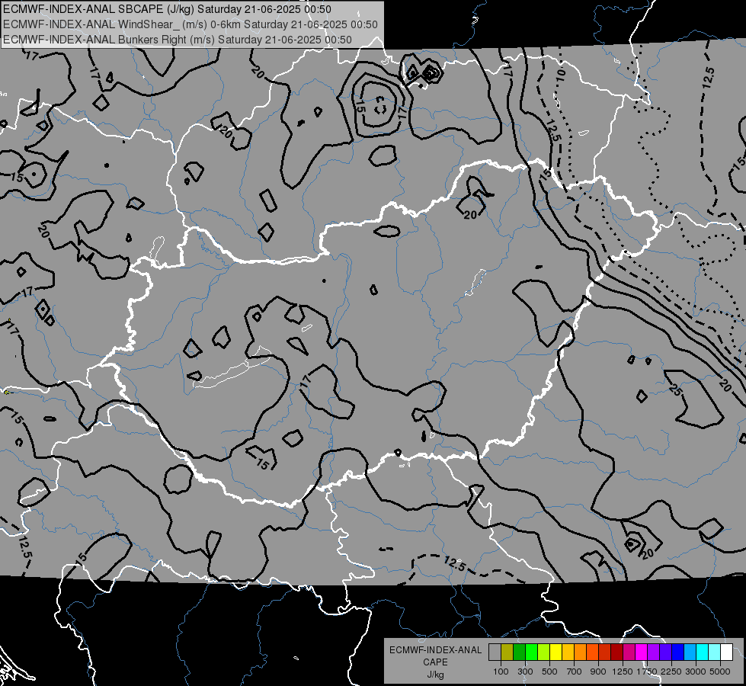Pick the pure yellow legend swatch

point(555,652)
